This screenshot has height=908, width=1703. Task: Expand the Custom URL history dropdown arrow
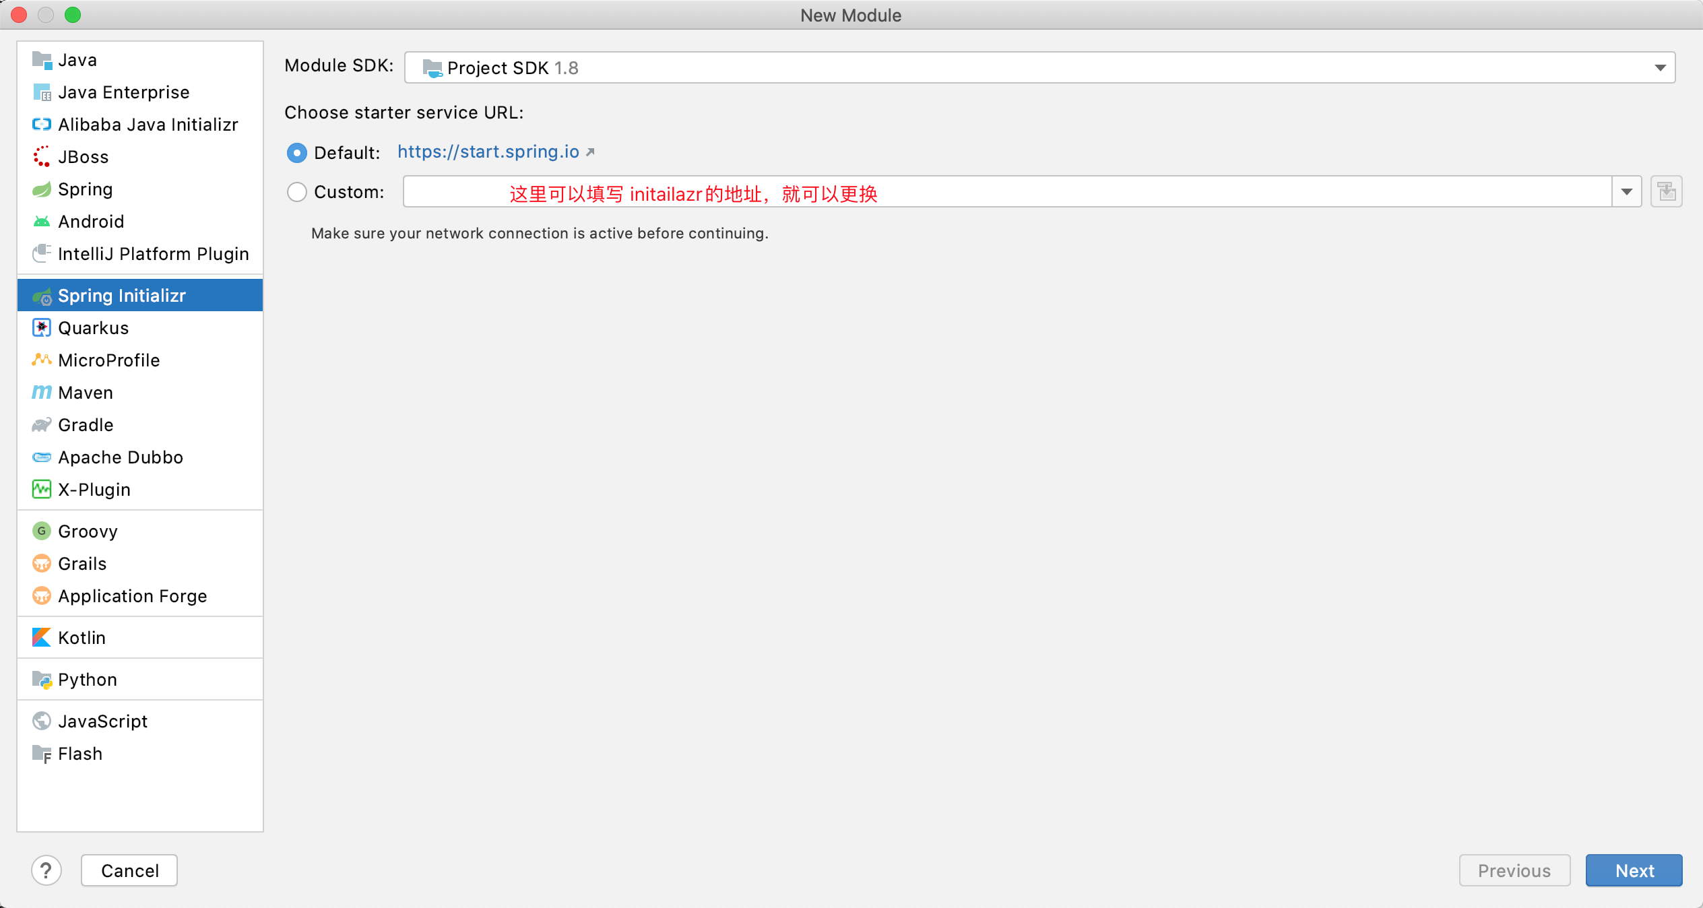point(1626,192)
